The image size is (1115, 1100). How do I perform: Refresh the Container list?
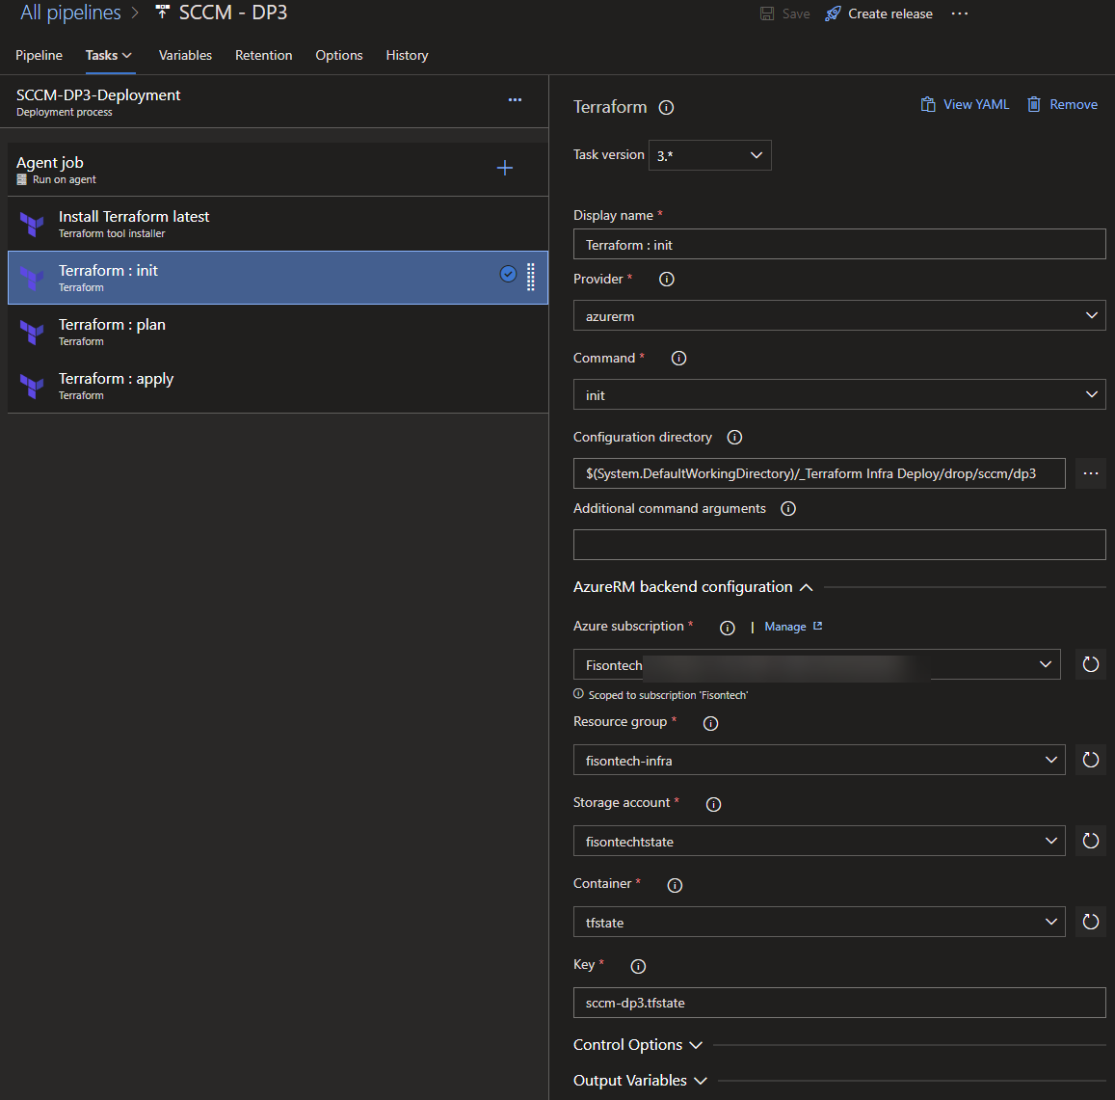pyautogui.click(x=1090, y=922)
